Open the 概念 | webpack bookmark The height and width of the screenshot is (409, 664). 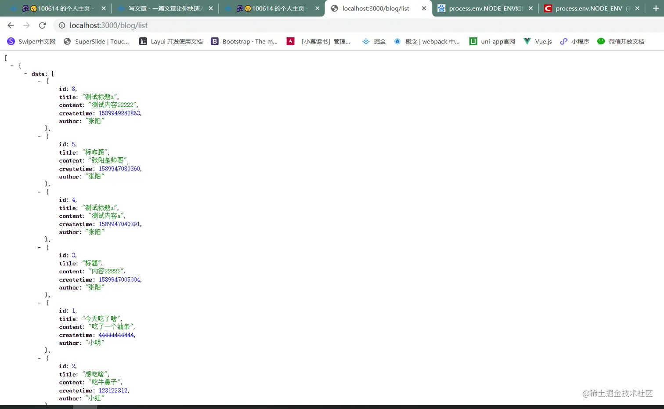pyautogui.click(x=426, y=41)
